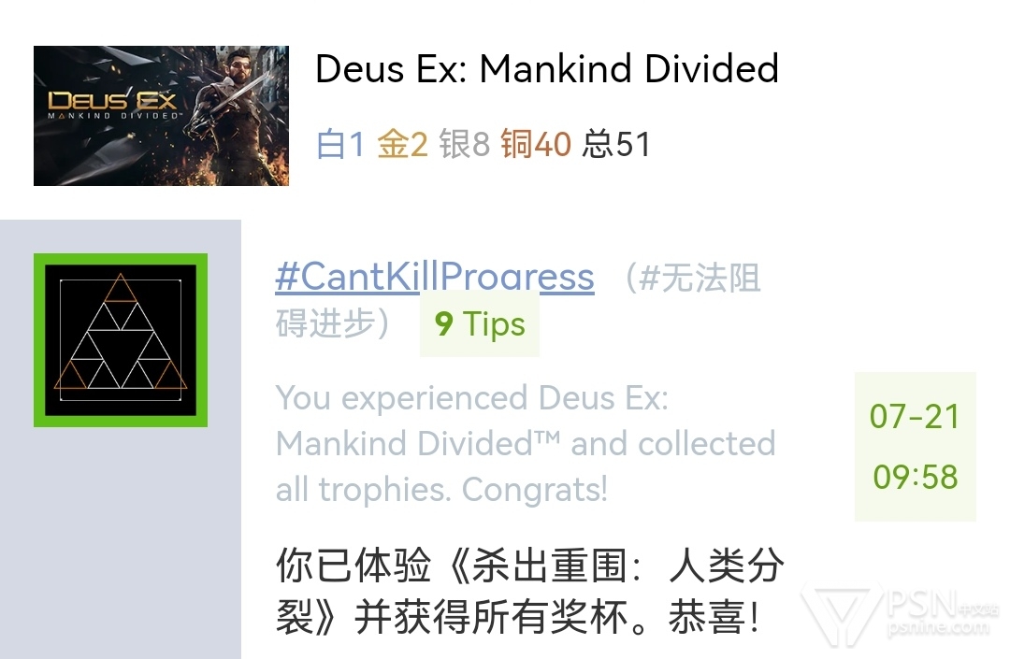
Task: Click the English trophy description text
Action: [x=526, y=443]
